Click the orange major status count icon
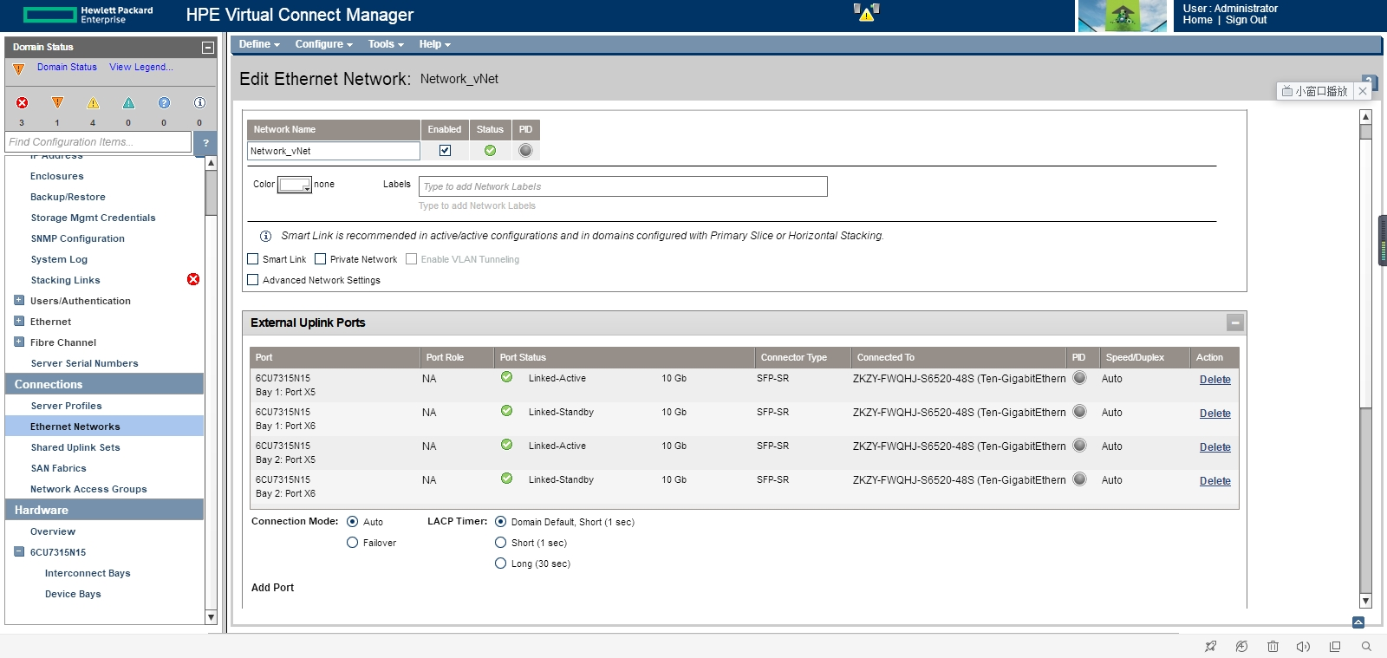The image size is (1387, 658). coord(57,102)
